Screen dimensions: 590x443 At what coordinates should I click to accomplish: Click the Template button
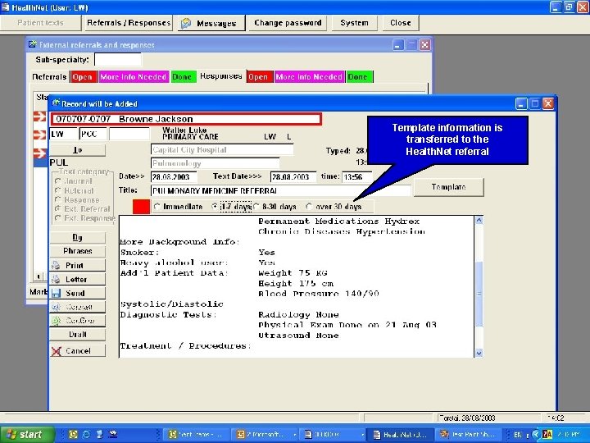click(x=448, y=187)
